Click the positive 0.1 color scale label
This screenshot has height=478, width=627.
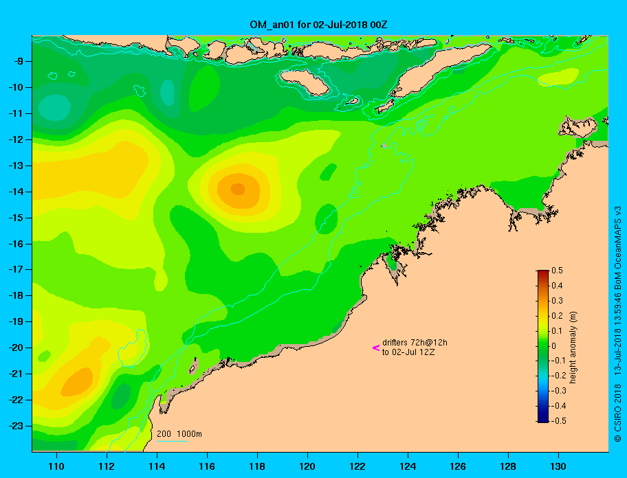click(557, 331)
